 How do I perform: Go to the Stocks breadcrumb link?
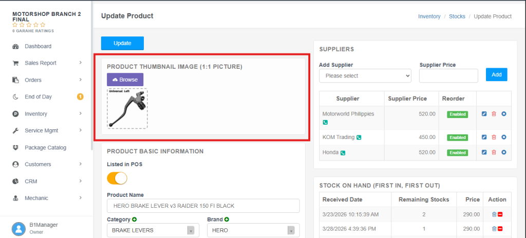tap(457, 16)
